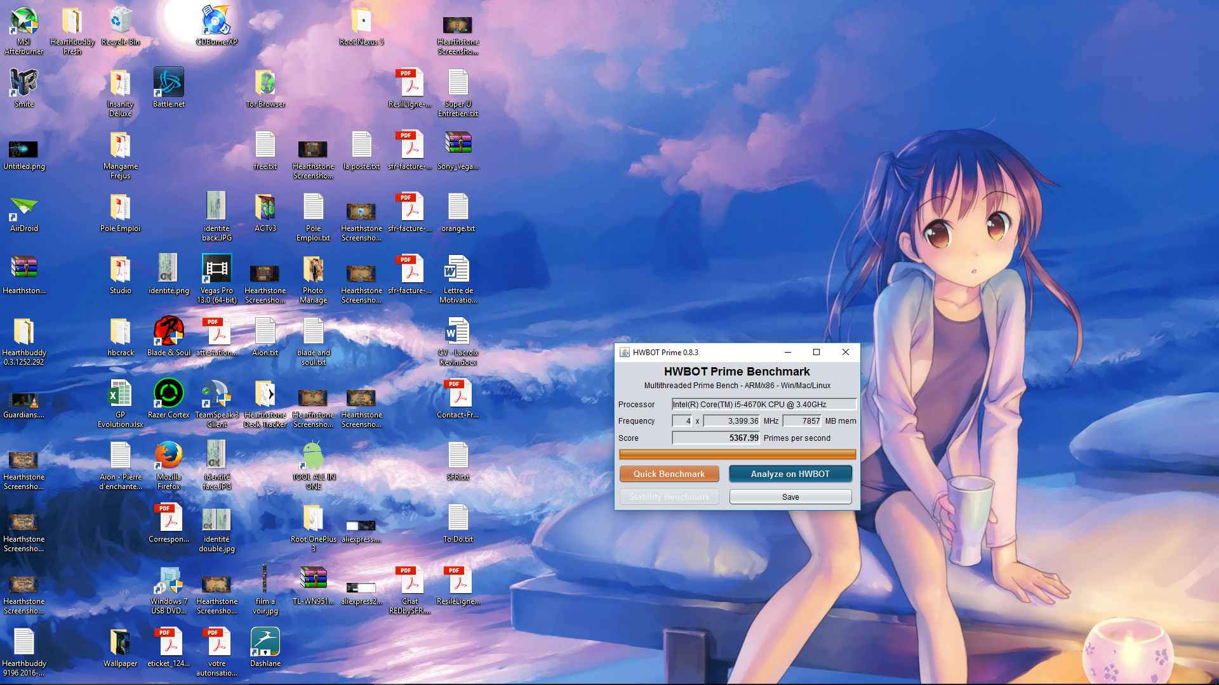Open the blade and soul.txt file

[x=314, y=341]
